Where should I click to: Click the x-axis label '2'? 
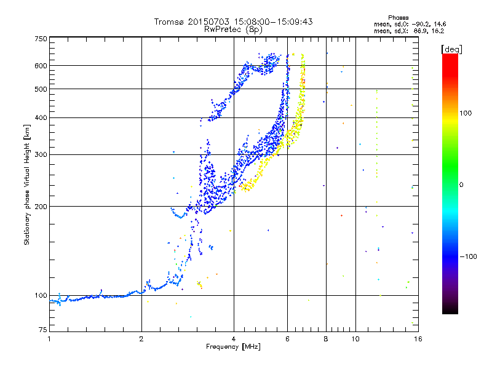click(141, 339)
